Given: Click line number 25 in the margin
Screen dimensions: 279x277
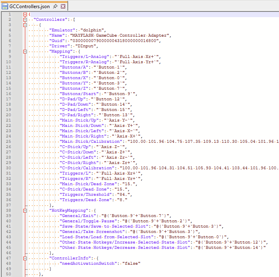Looking at the screenshot, I should point(9,142).
